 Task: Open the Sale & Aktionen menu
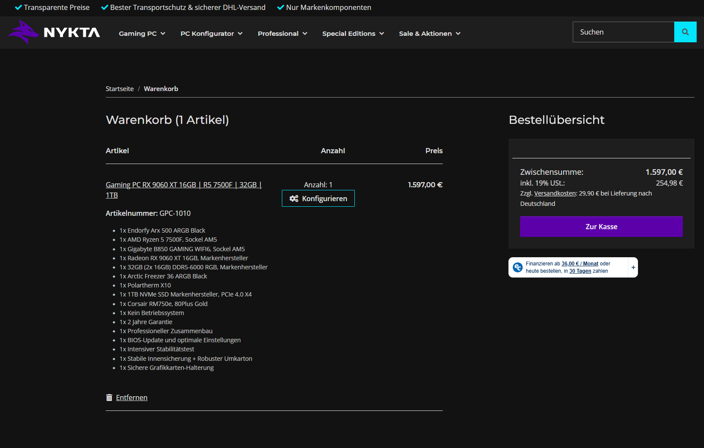429,34
